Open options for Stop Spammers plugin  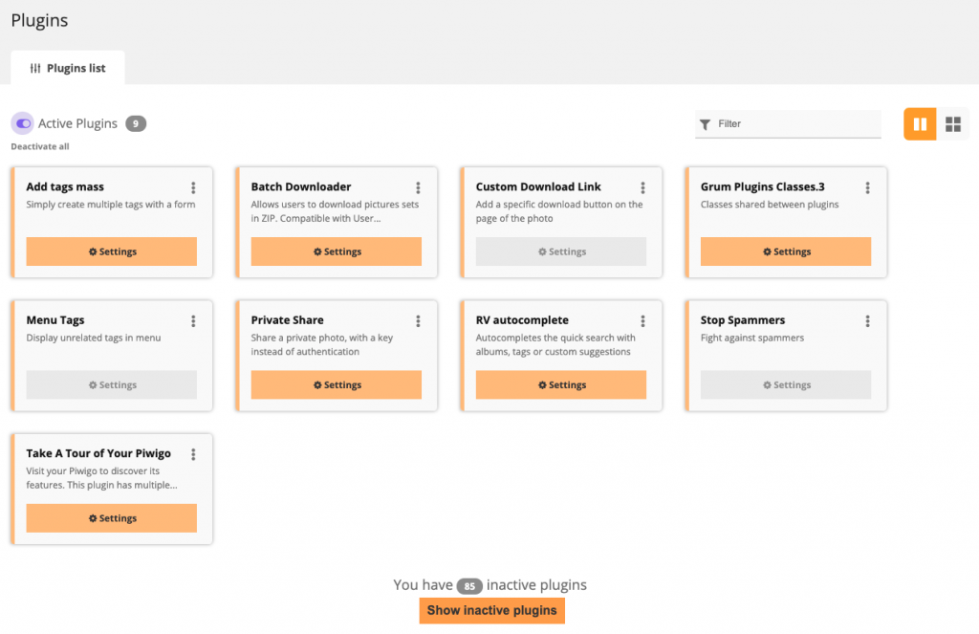(x=867, y=321)
